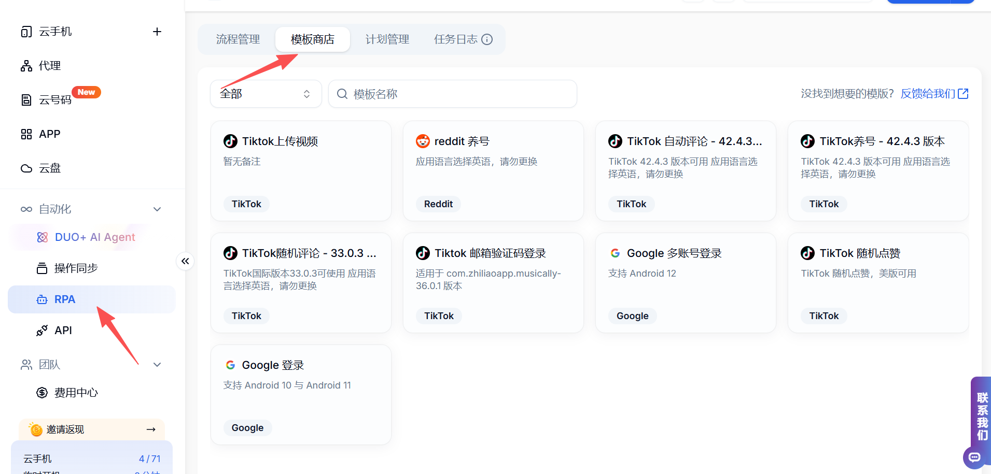Viewport: 991px width, 474px height.
Task: Click the 云盘 cloud icon
Action: (x=26, y=168)
